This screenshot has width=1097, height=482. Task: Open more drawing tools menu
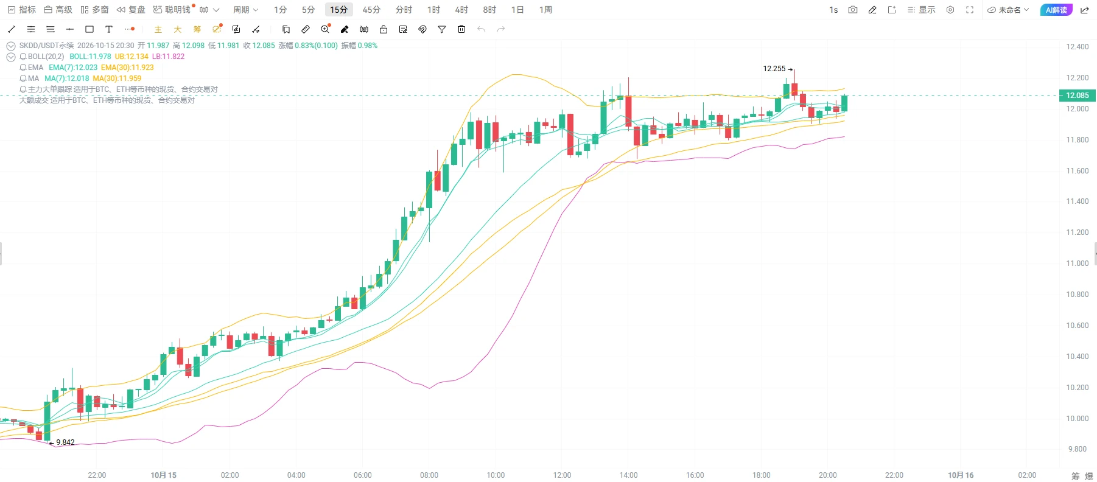129,29
